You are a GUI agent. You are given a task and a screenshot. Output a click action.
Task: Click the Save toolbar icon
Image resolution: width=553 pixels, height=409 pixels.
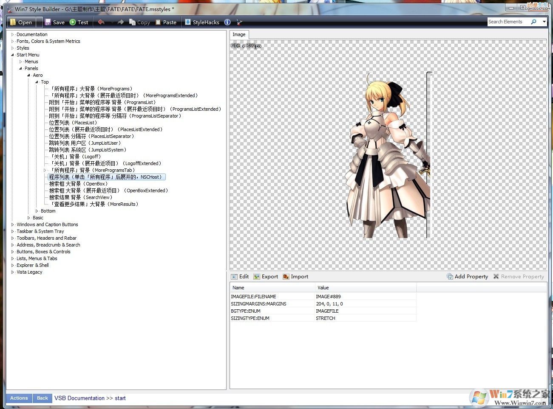click(48, 22)
